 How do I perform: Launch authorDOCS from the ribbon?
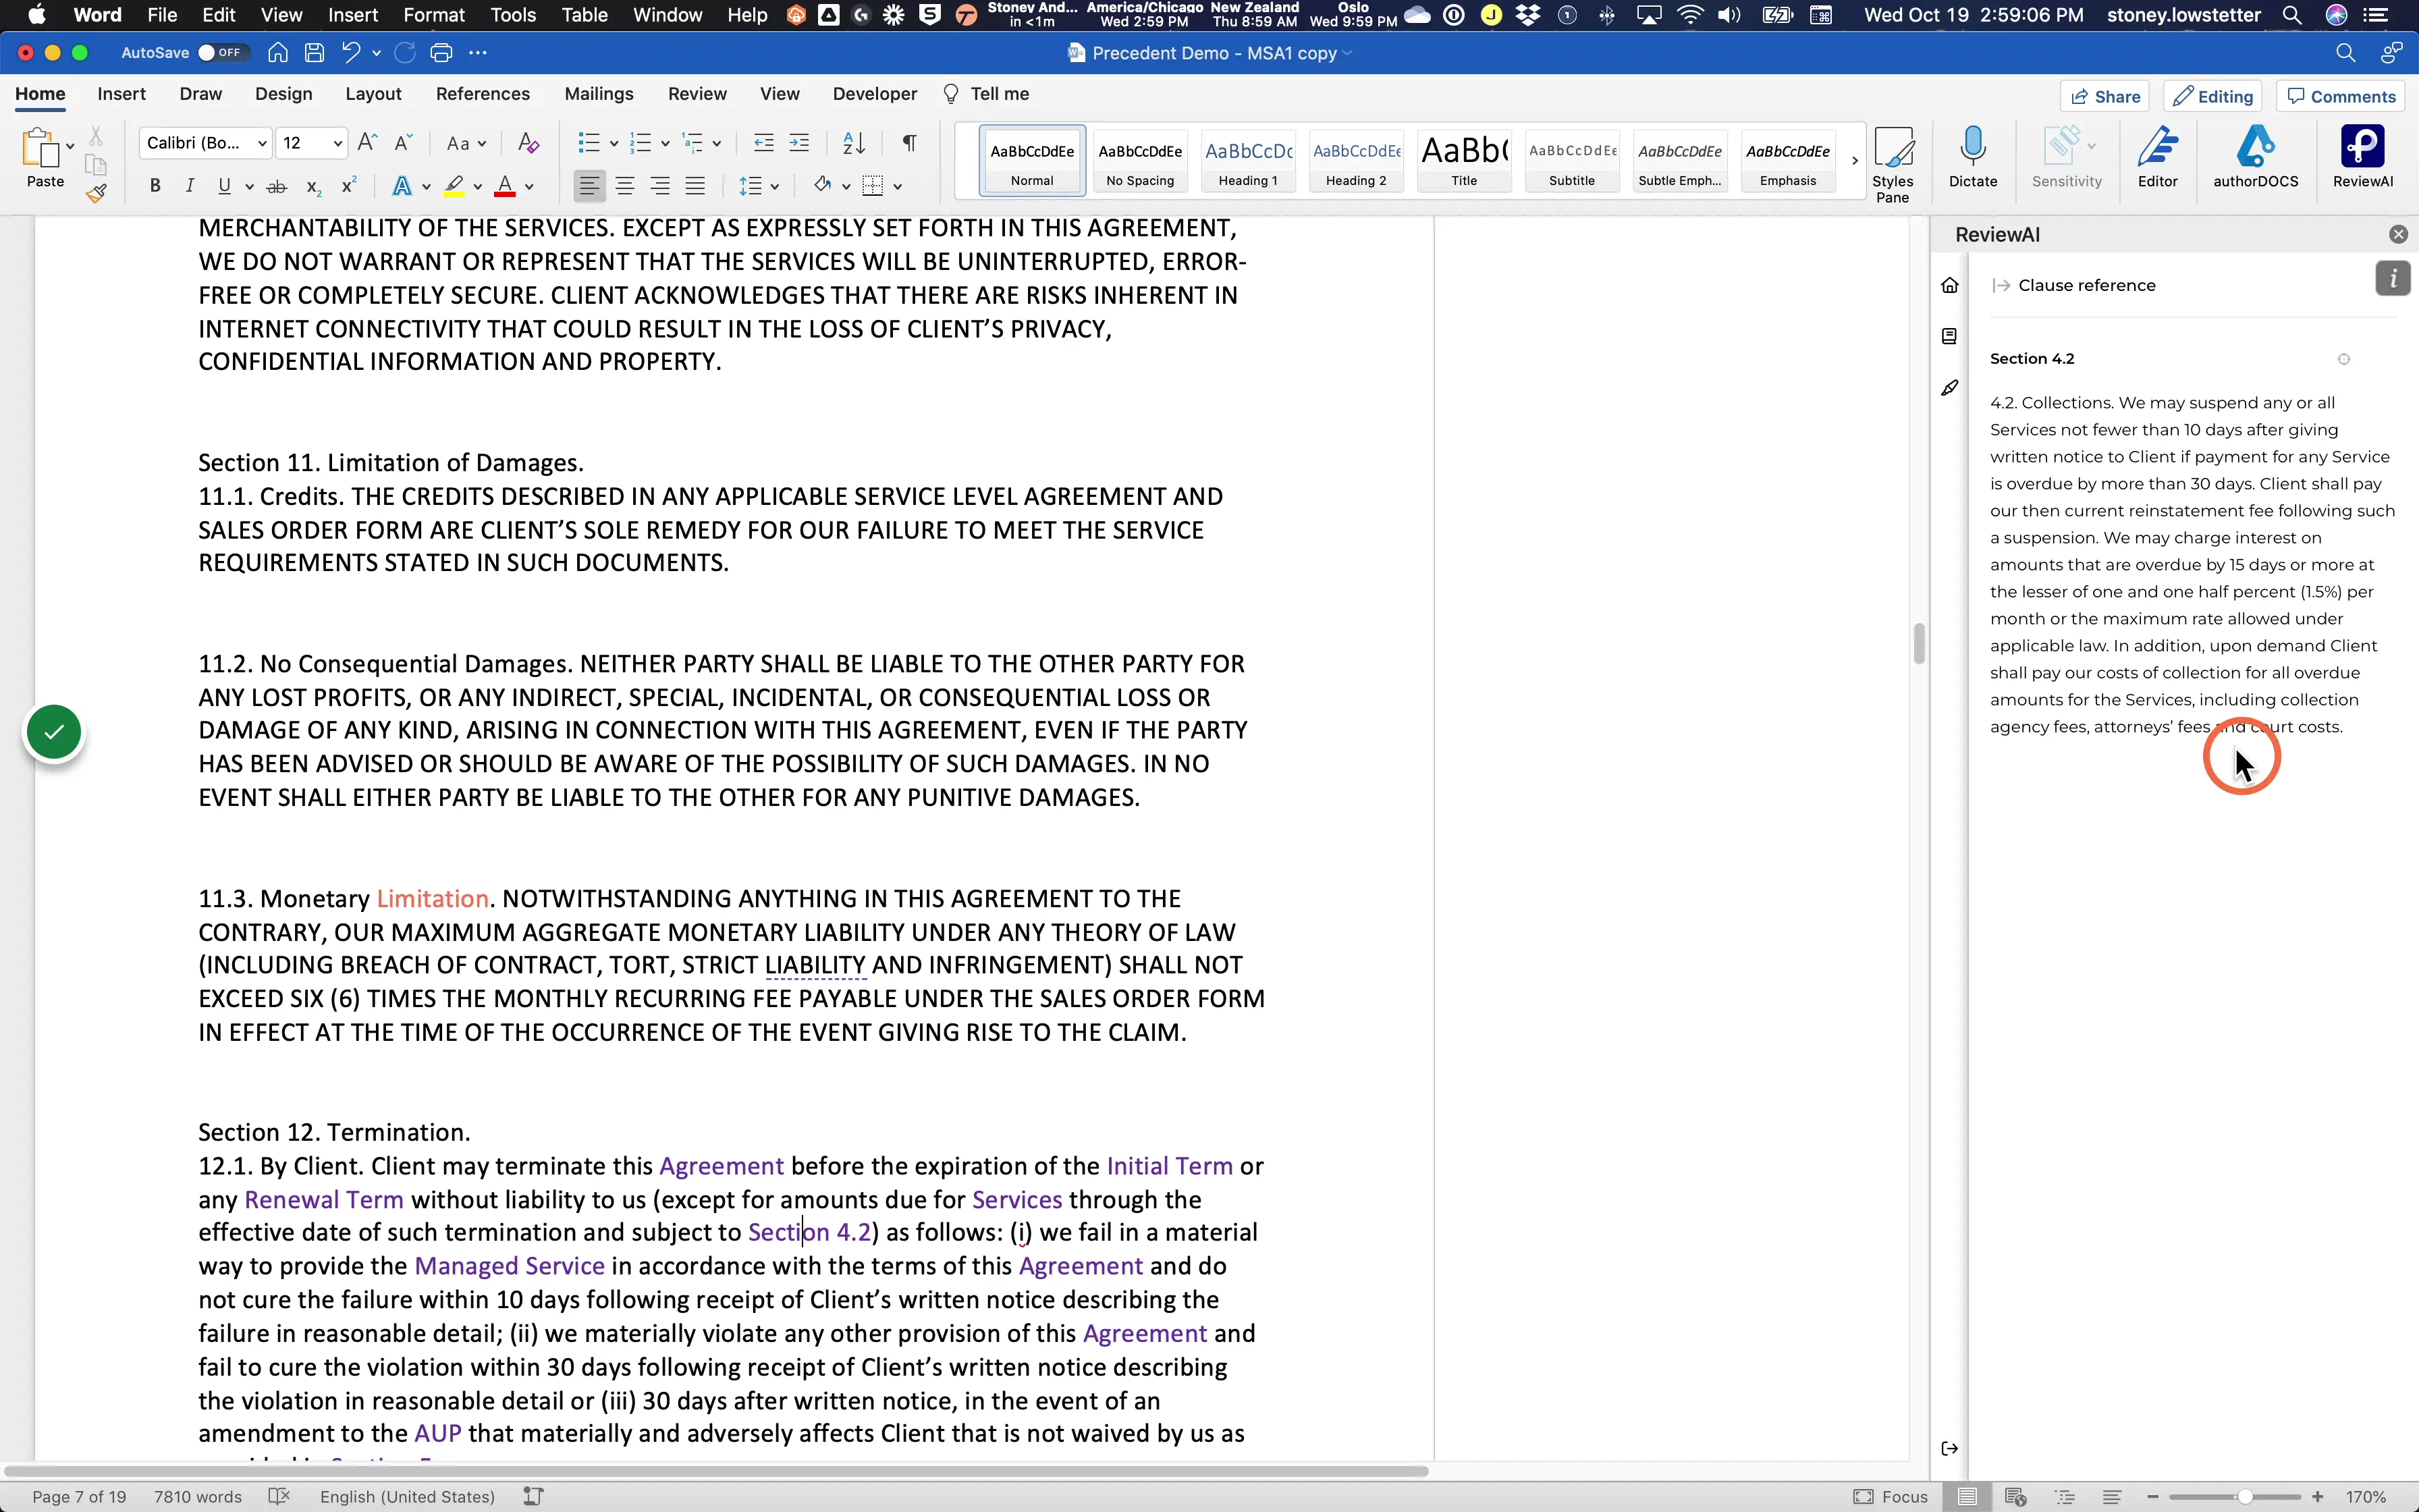2255,157
